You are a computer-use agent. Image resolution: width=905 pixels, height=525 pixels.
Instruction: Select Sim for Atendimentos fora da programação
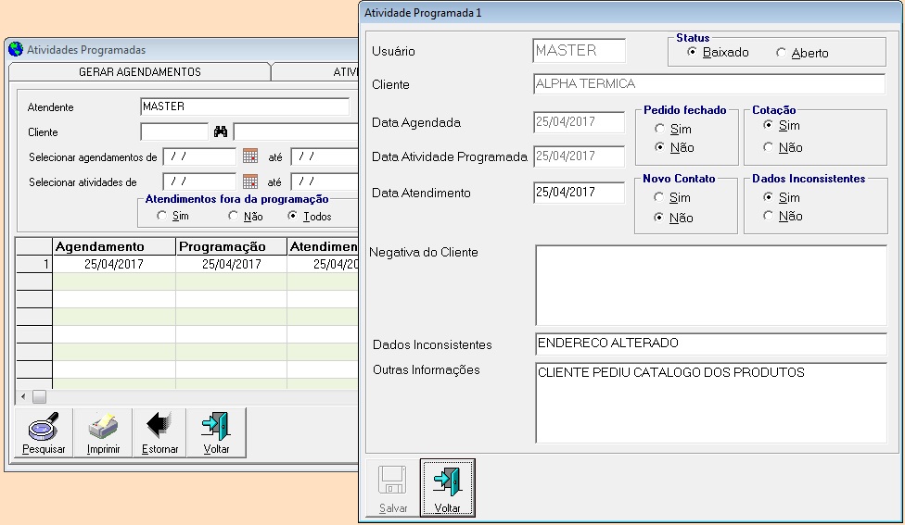click(x=162, y=216)
